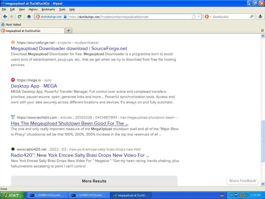Open Desktop App - MEGA result
Screen dimensions: 265x199
(x=34, y=86)
